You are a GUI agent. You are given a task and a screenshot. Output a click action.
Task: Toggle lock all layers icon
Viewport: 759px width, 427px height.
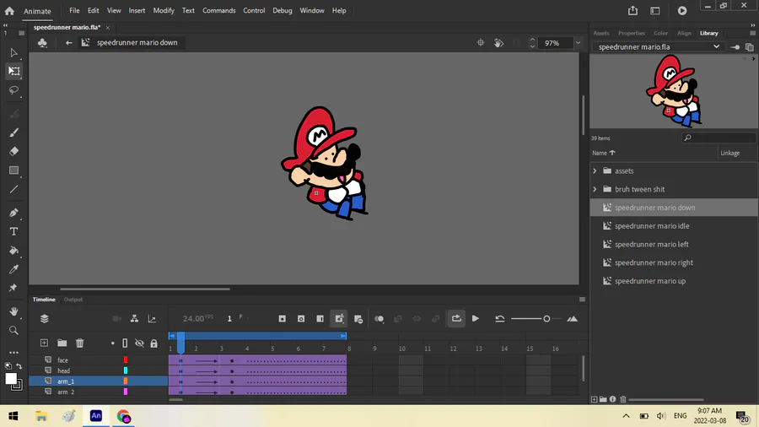pyautogui.click(x=154, y=343)
